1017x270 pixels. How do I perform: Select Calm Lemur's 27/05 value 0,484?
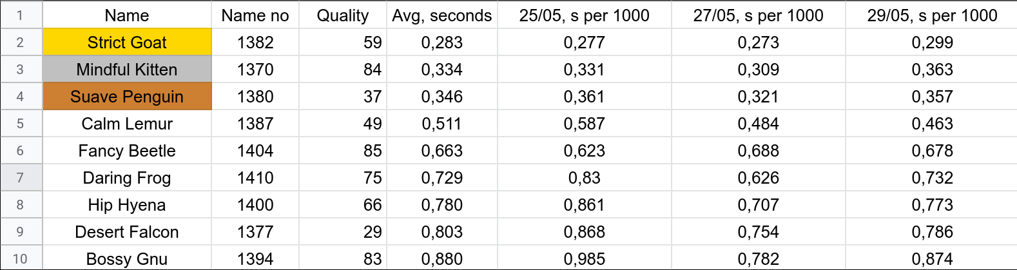coord(758,124)
